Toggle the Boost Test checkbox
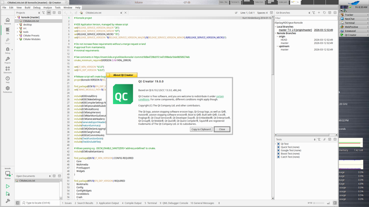Viewport: 369px width, 207px height. click(x=278, y=154)
